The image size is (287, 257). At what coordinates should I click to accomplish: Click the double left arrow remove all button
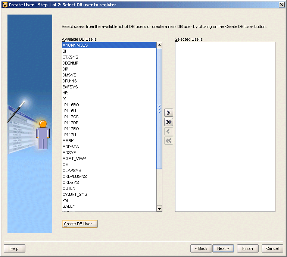(x=169, y=141)
